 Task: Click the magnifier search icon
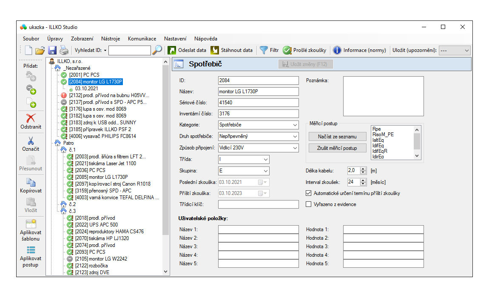[157, 50]
